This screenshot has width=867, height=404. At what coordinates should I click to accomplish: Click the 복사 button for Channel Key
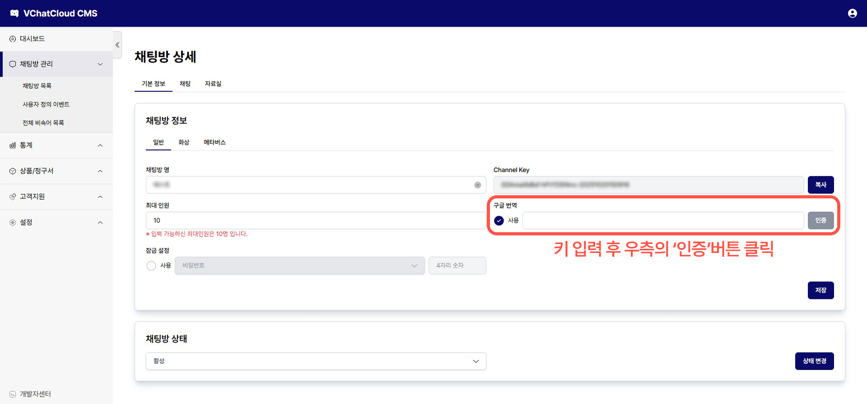coord(820,185)
